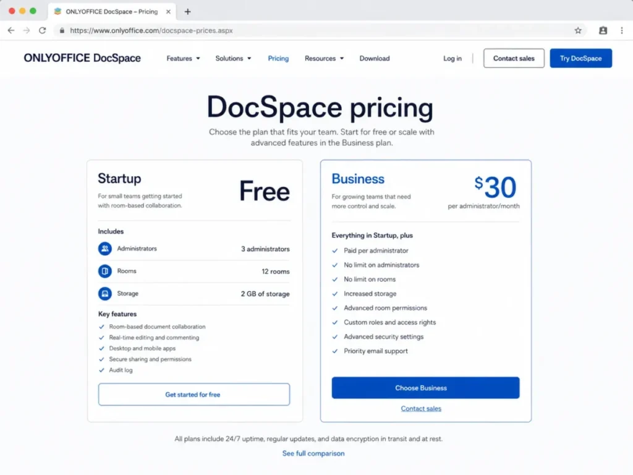Click the '3 administrators' value
The height and width of the screenshot is (475, 633).
265,249
